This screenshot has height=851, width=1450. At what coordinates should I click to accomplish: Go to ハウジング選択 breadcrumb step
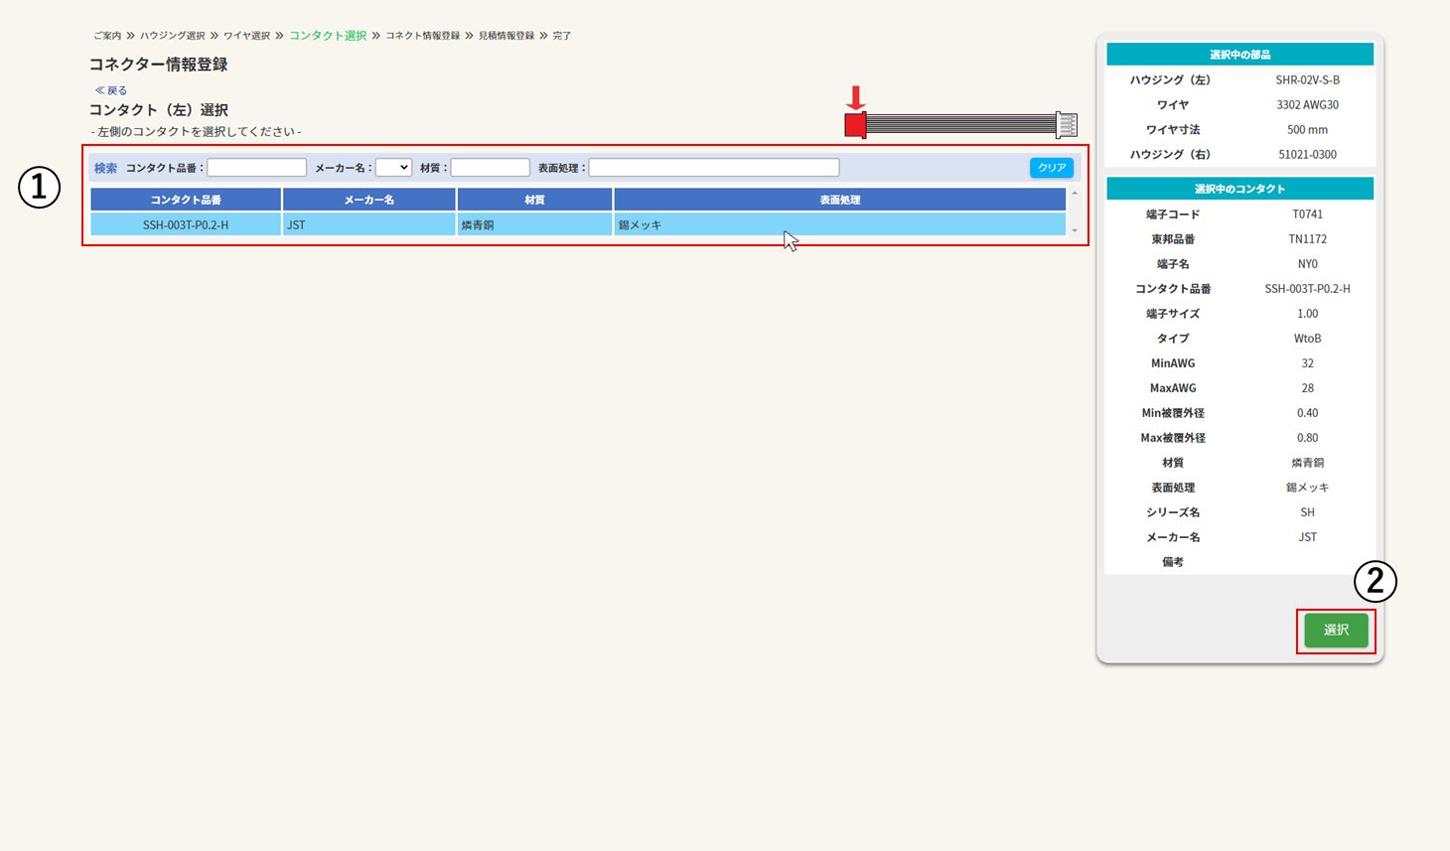[x=172, y=36]
